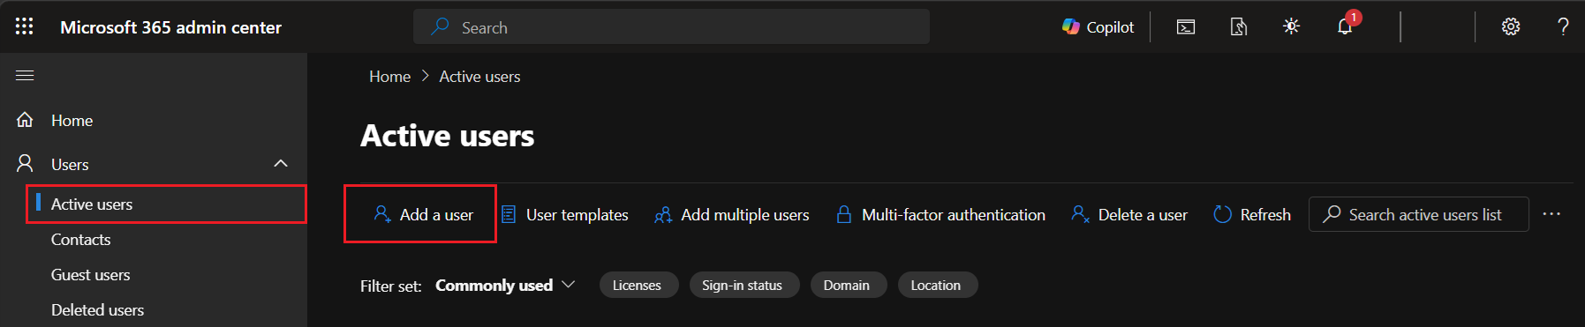Open Multi-factor authentication settings
Viewport: 1585px width, 327px height.
[x=940, y=214]
